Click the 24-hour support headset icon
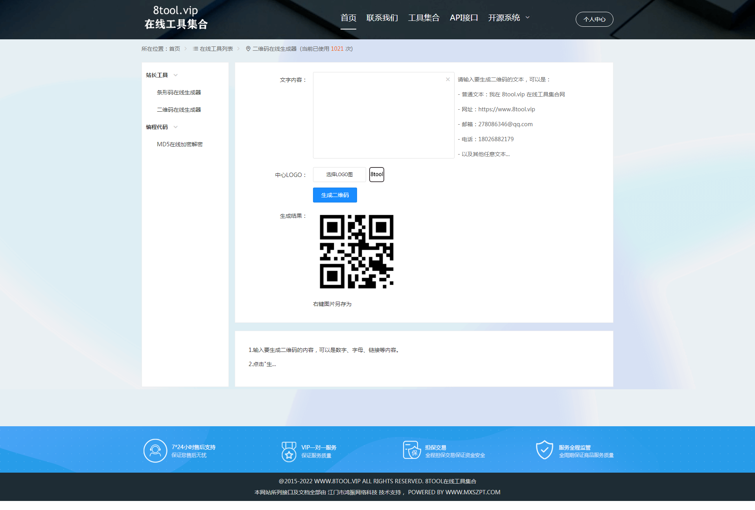This screenshot has width=755, height=510. [155, 451]
